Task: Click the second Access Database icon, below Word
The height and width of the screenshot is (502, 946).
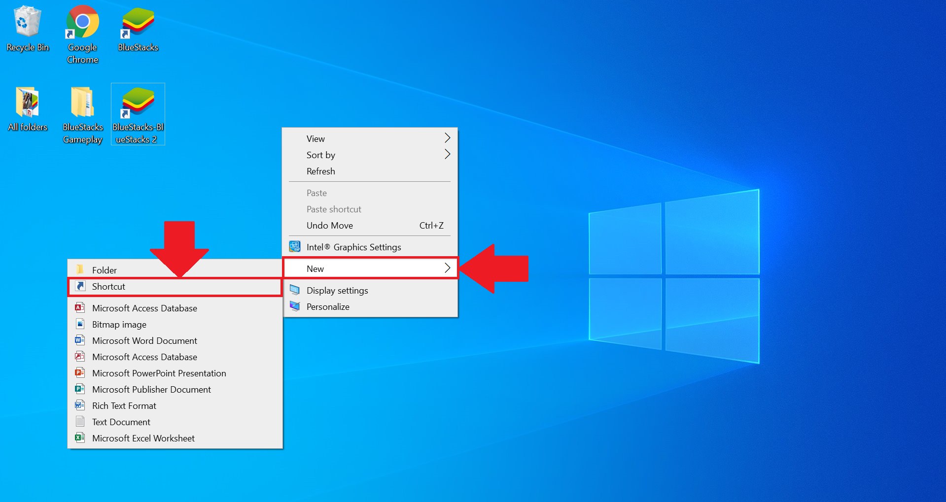Action: pos(80,357)
